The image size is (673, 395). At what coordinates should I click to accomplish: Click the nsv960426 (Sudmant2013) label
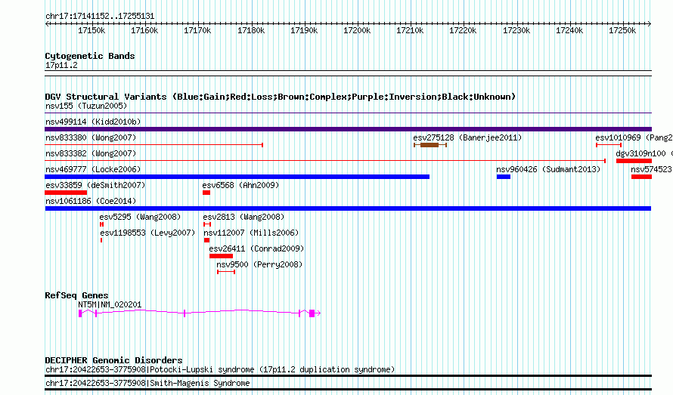point(548,169)
